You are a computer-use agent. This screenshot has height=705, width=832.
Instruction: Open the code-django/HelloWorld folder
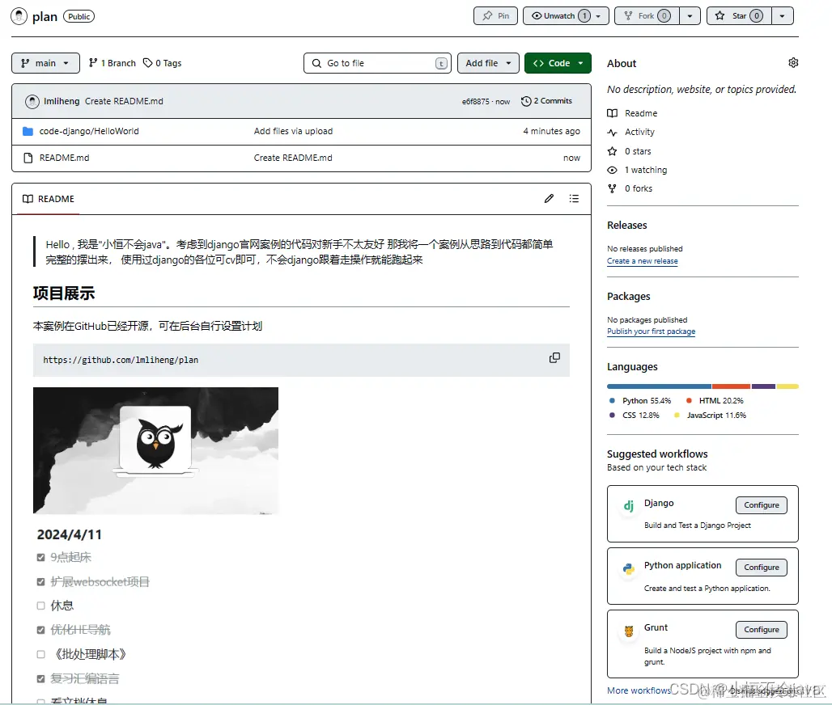pos(89,131)
